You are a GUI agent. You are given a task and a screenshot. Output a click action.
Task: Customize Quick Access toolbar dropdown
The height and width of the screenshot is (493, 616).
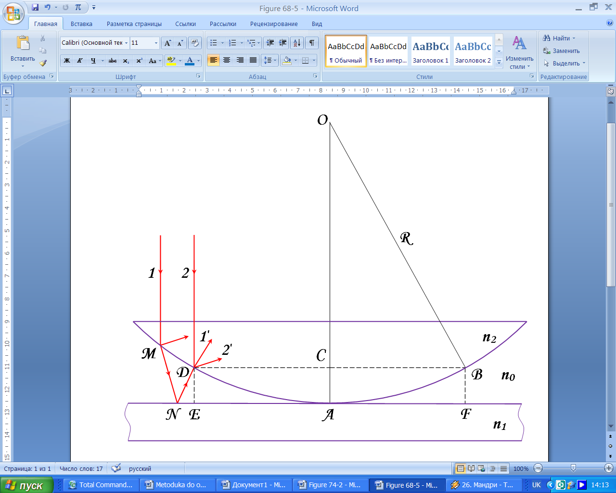coord(94,8)
